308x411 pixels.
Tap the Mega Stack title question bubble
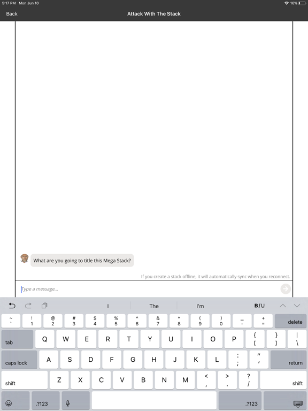coord(82,261)
